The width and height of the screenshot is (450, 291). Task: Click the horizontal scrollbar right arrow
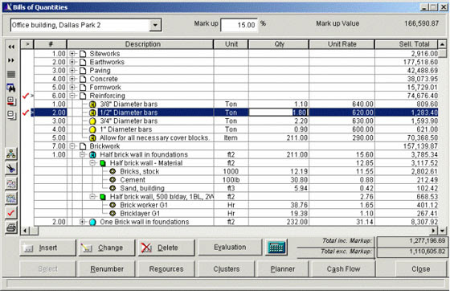coord(434,231)
